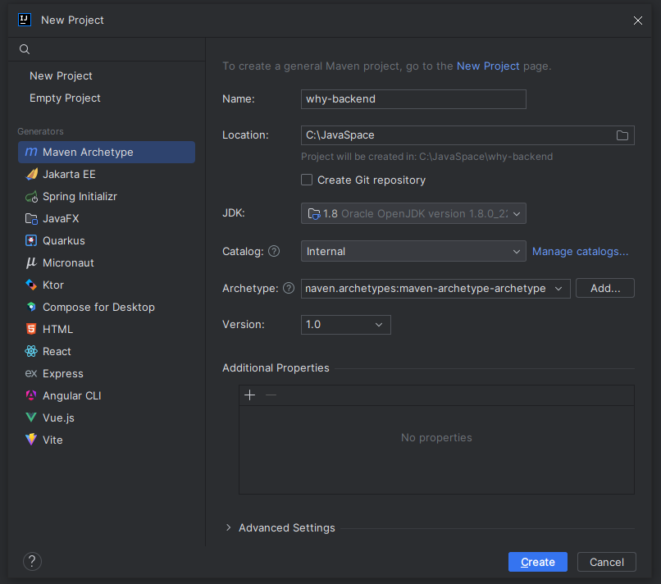This screenshot has height=584, width=661.
Task: Select the Jakarta EE generator
Action: (107, 174)
